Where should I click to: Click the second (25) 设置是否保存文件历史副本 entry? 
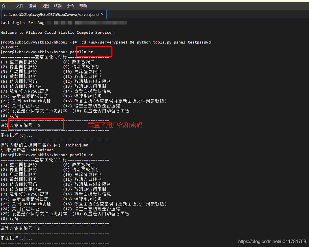[x=34, y=214]
